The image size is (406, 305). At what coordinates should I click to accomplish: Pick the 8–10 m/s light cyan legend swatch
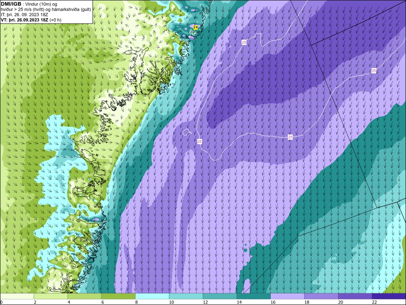(152, 296)
